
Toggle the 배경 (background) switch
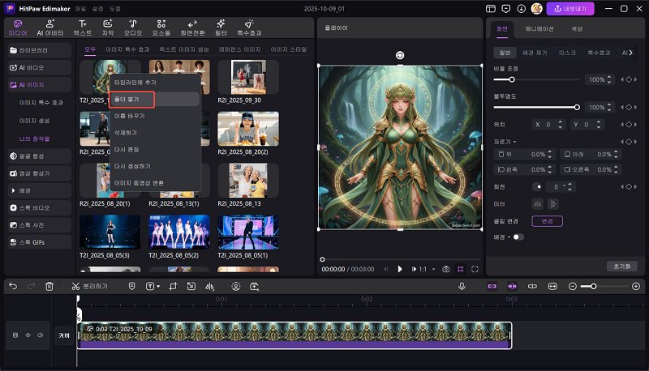(x=517, y=237)
